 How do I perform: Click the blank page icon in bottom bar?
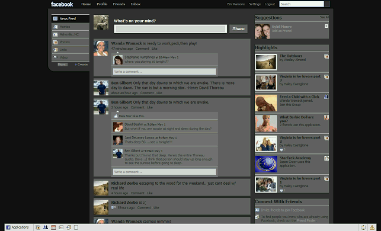pyautogui.click(x=76, y=227)
